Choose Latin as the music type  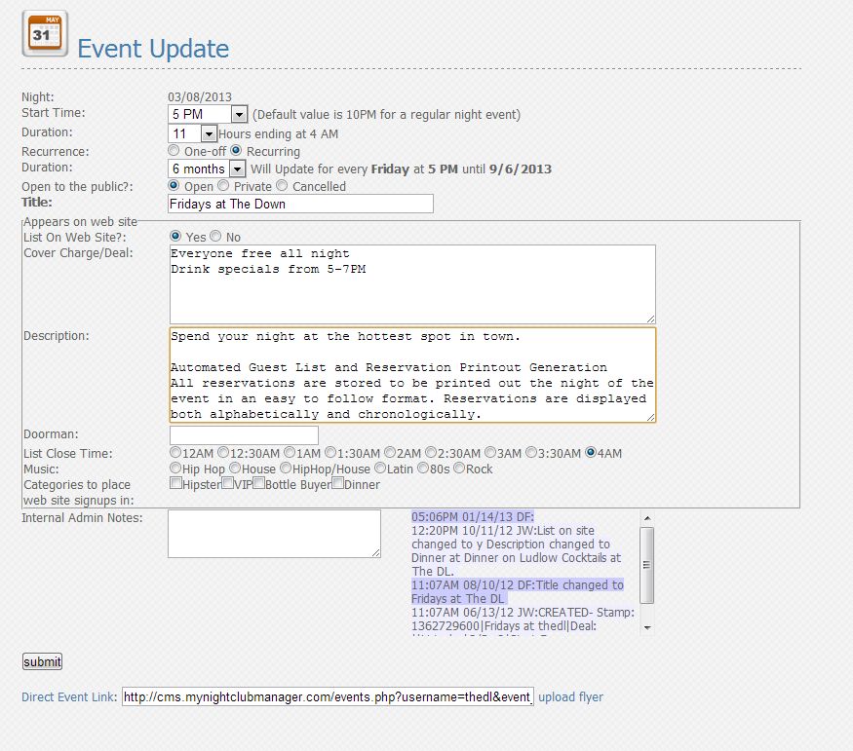tap(380, 468)
